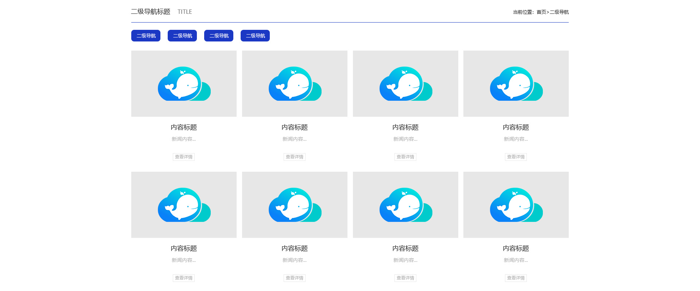This screenshot has width=700, height=291.
Task: Click 新闻内容... under the first bottom-row card
Action: 184,260
